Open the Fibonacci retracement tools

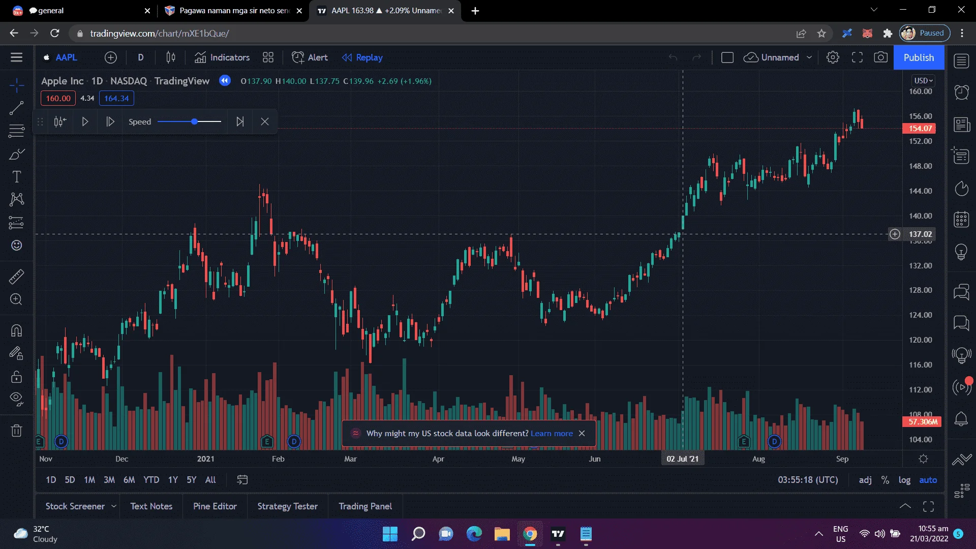16,131
